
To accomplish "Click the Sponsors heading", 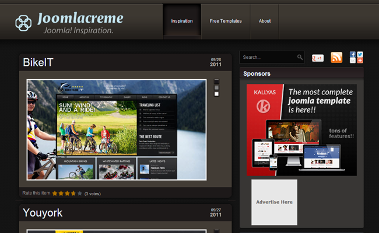I will click(x=257, y=73).
